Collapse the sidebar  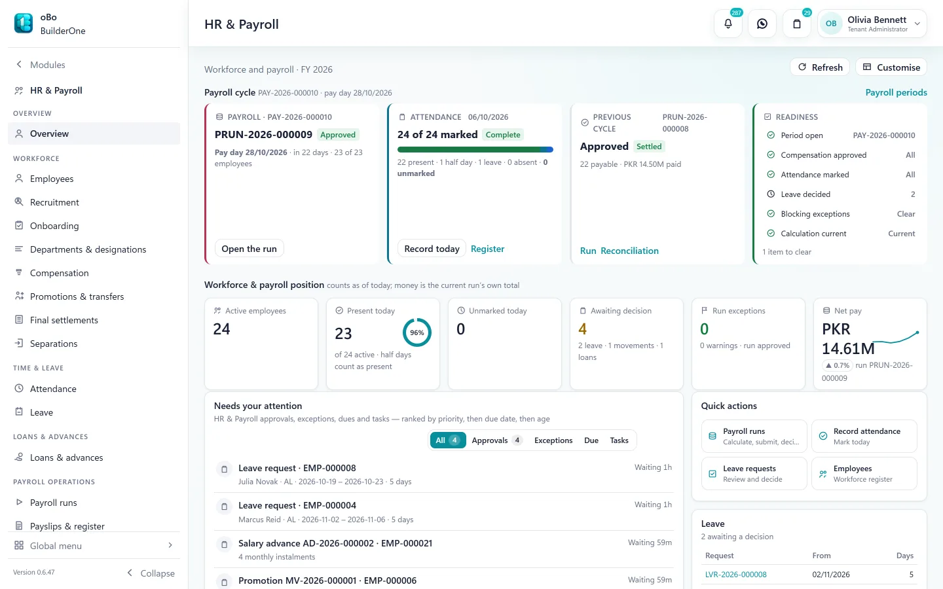pos(151,573)
